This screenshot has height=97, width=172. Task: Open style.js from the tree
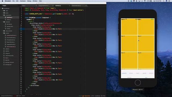pos(8,29)
